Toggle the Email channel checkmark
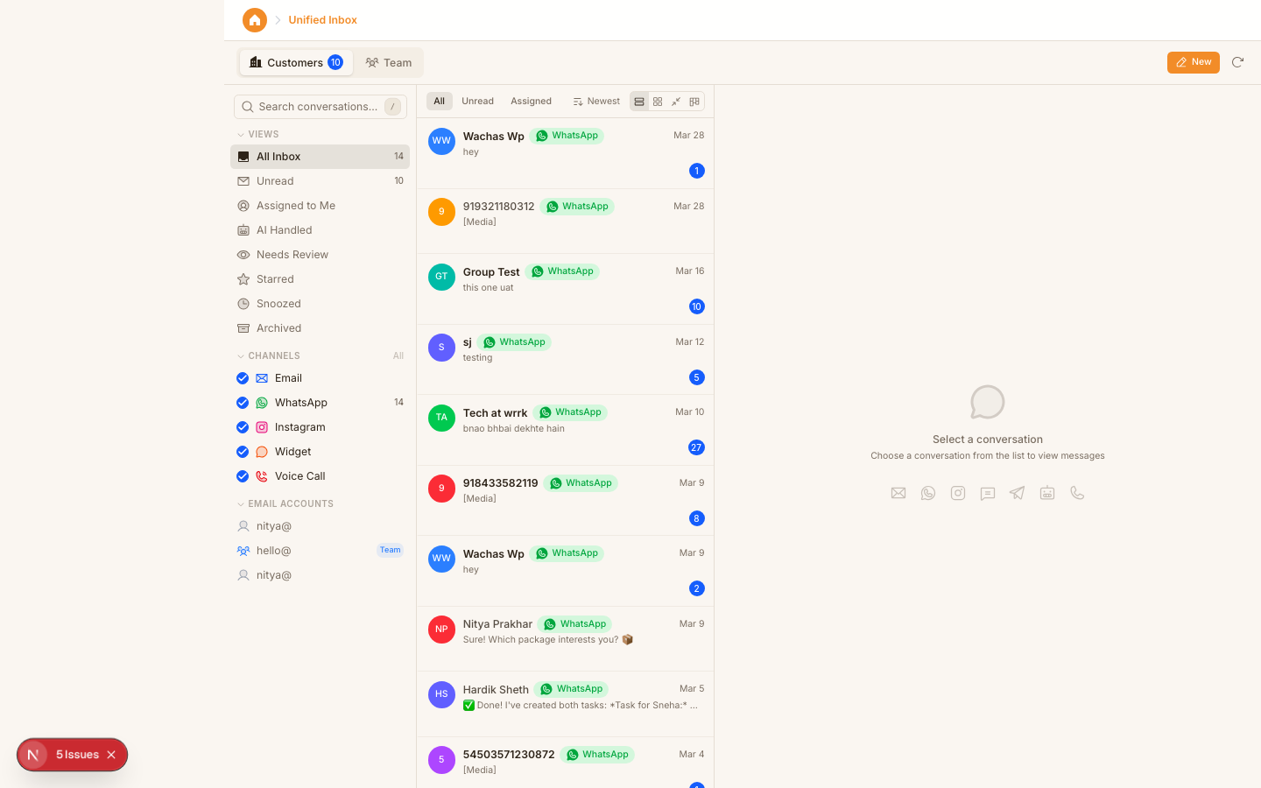This screenshot has width=1261, height=788. [243, 377]
